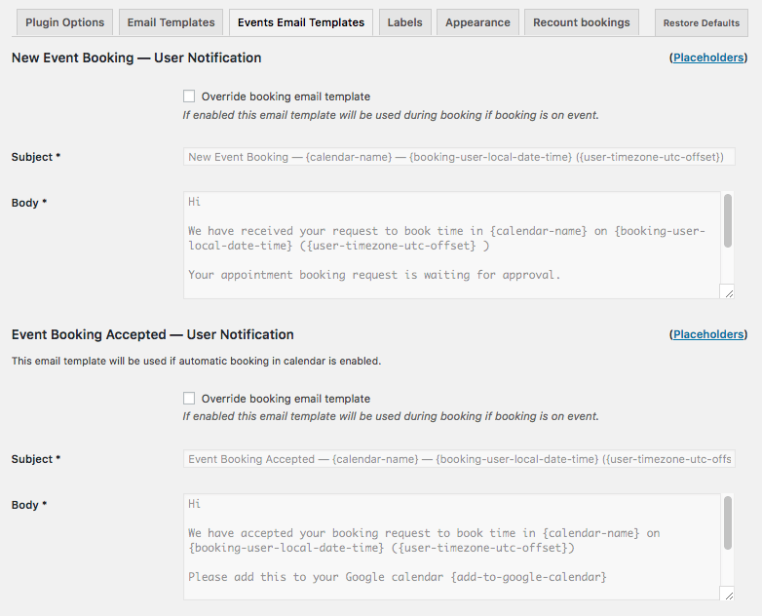Click resize handle of Event Booking Accepted body
This screenshot has height=616, width=762.
pyautogui.click(x=728, y=594)
